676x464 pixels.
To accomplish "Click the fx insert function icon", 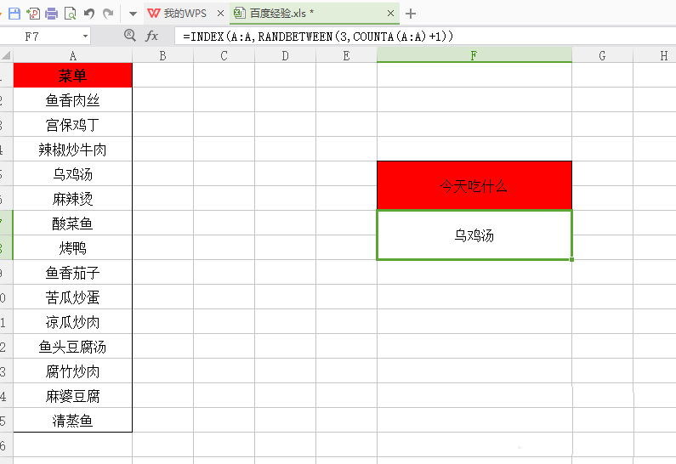I will pyautogui.click(x=151, y=37).
